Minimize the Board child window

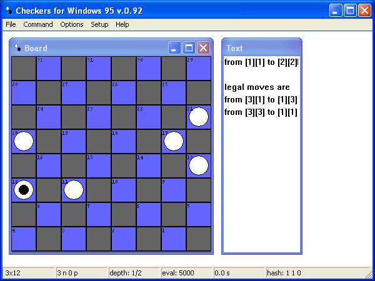tap(174, 48)
